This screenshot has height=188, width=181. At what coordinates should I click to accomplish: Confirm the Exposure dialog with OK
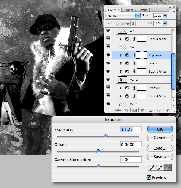click(x=160, y=129)
